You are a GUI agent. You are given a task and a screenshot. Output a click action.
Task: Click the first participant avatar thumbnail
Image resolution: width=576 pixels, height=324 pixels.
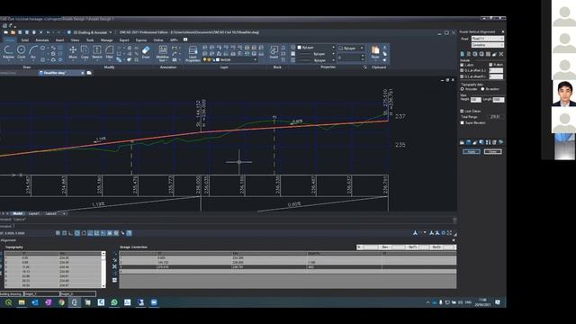coord(564,13)
